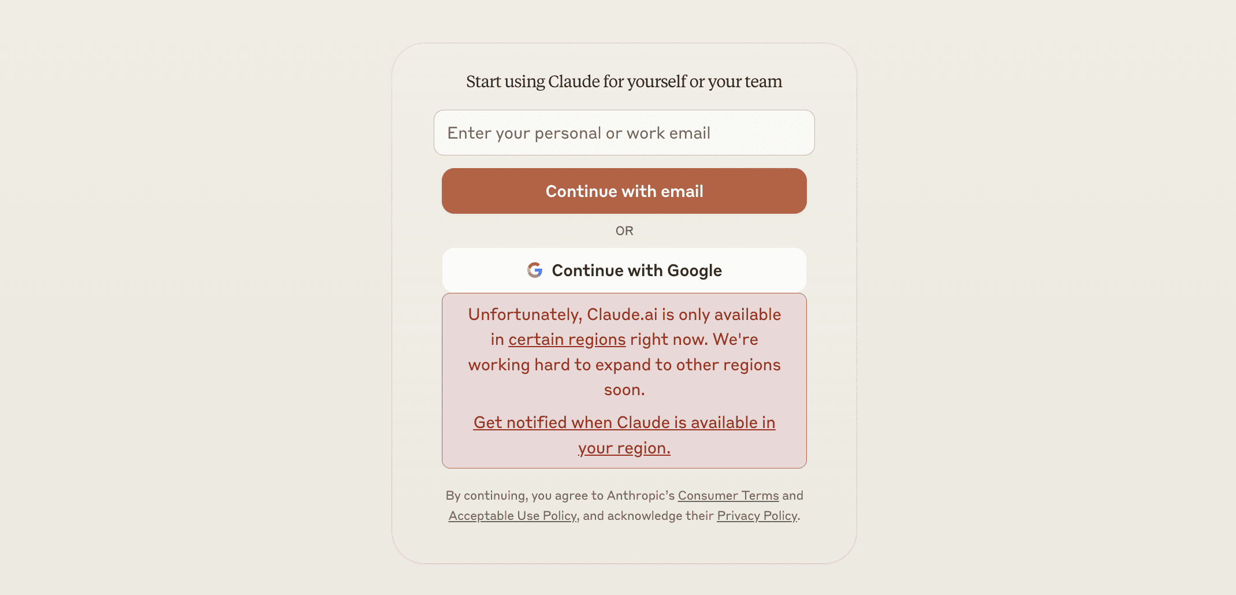The image size is (1236, 595).
Task: Click "Get notified when Claude is available in your region"
Action: [624, 434]
